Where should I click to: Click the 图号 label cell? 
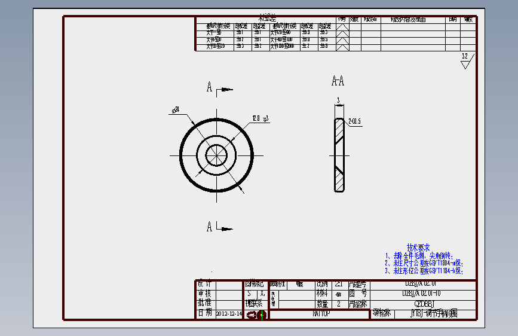(358, 294)
